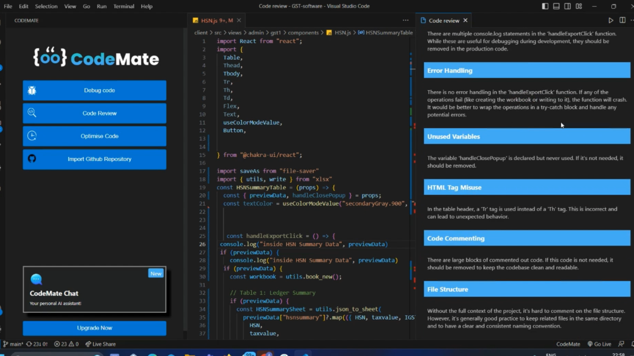Screen dimensions: 634x356
Task: Click the Upgrade Now button
Action: [94, 328]
